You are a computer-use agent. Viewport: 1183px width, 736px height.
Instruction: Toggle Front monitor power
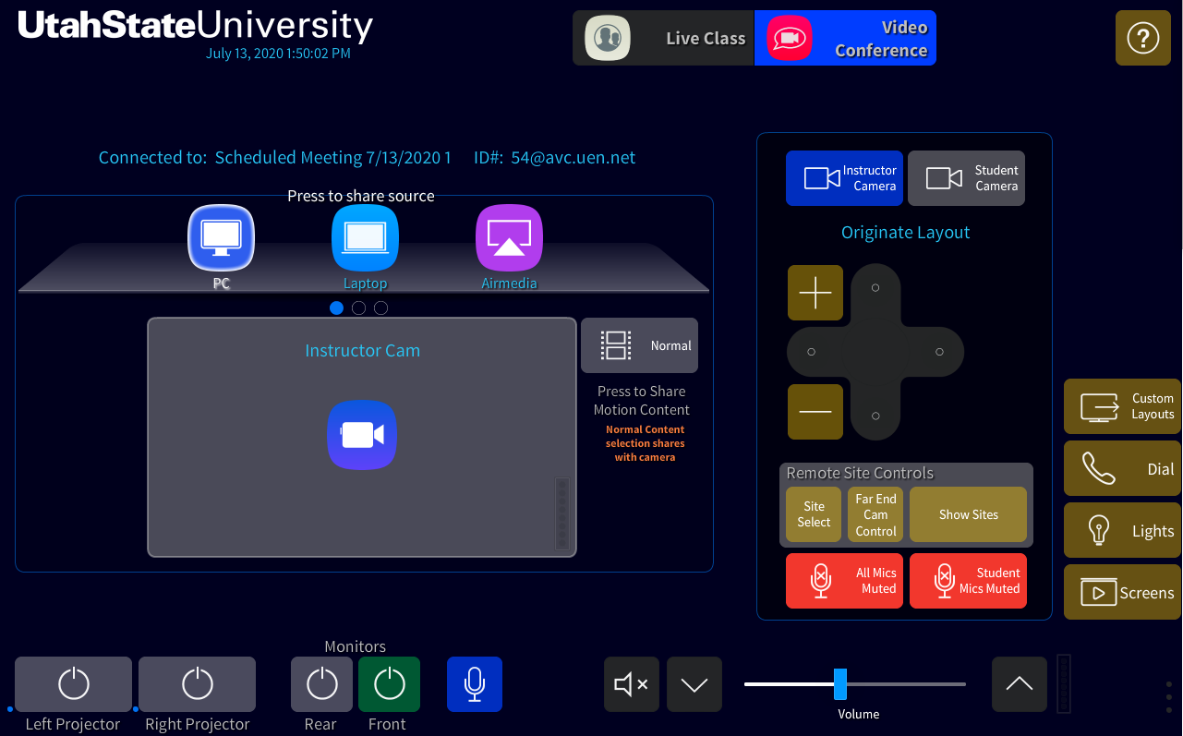click(x=389, y=684)
